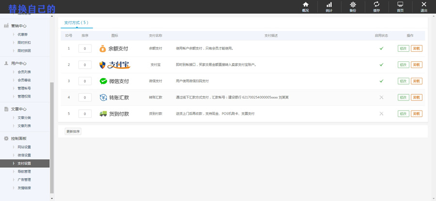Enable 货到付款 via its status X mark
The height and width of the screenshot is (201, 436).
[381, 114]
